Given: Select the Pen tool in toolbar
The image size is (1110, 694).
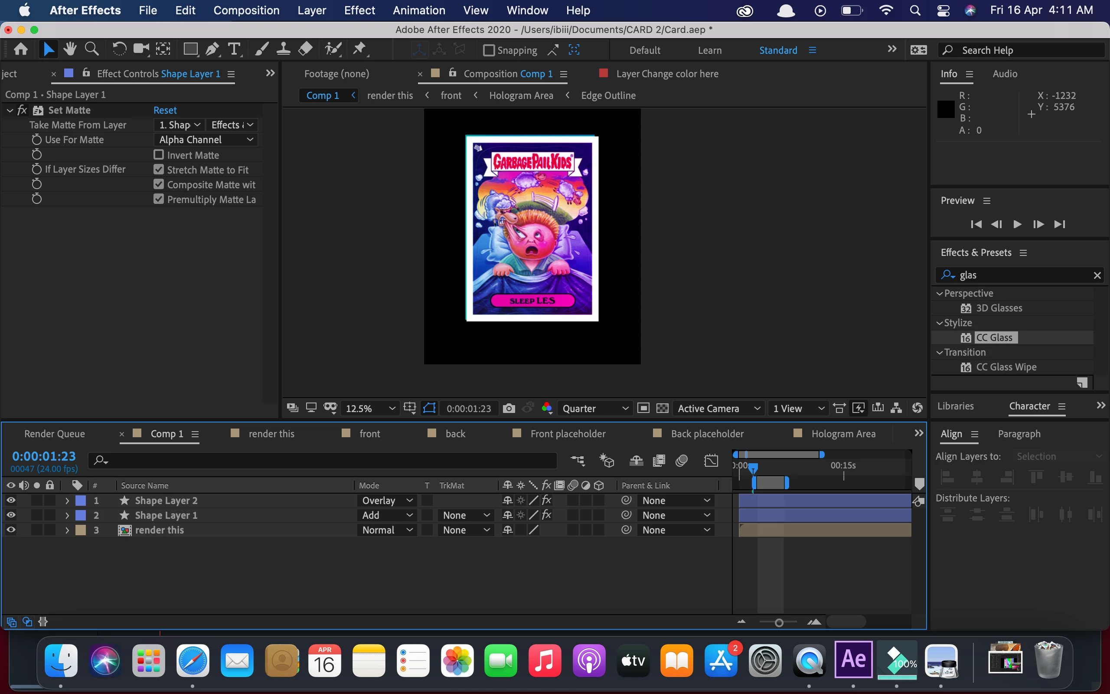Looking at the screenshot, I should pos(212,49).
